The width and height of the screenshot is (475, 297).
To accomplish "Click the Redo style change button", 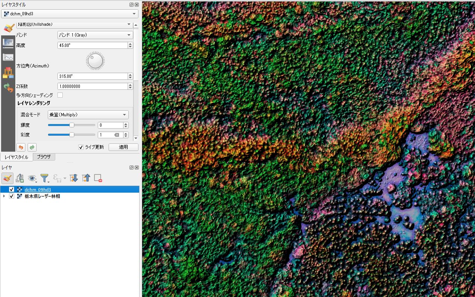I will pyautogui.click(x=32, y=147).
